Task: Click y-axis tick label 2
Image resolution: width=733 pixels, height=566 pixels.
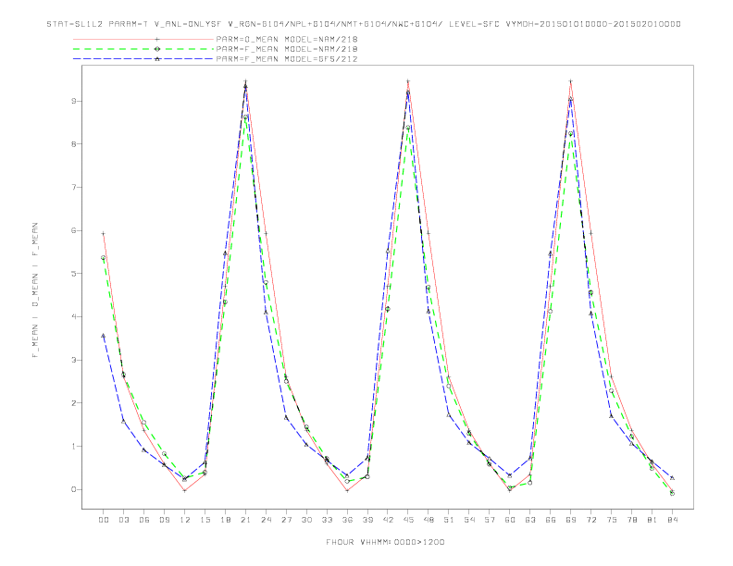Action: pos(73,403)
